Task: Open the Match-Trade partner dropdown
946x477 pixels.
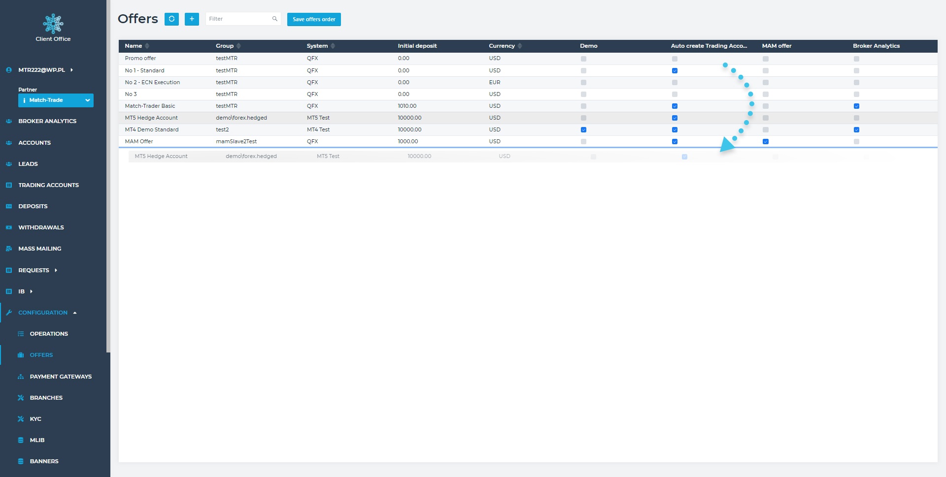Action: [56, 100]
